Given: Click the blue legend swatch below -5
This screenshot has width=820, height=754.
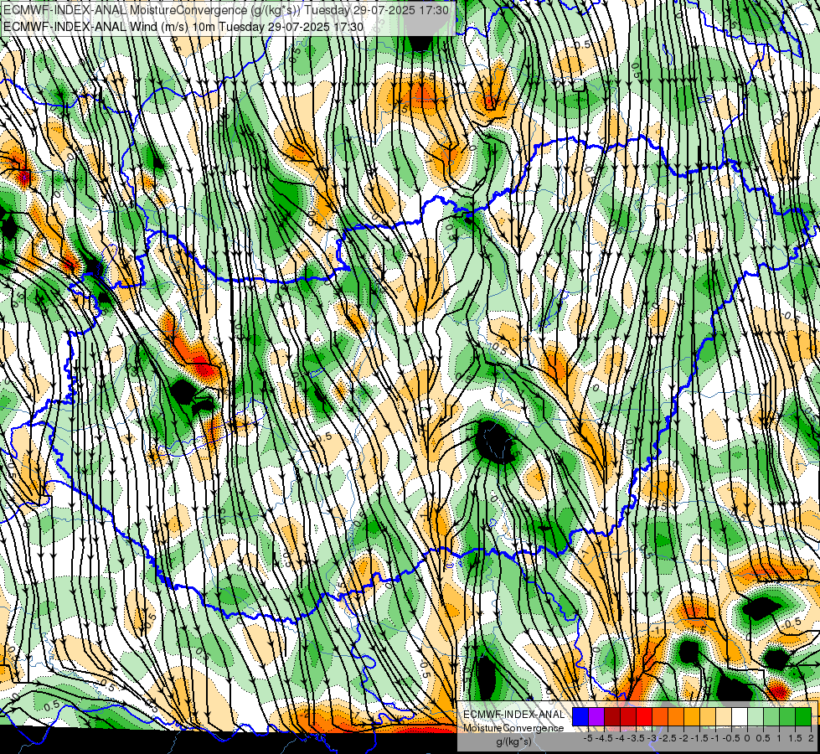Looking at the screenshot, I should (x=580, y=717).
